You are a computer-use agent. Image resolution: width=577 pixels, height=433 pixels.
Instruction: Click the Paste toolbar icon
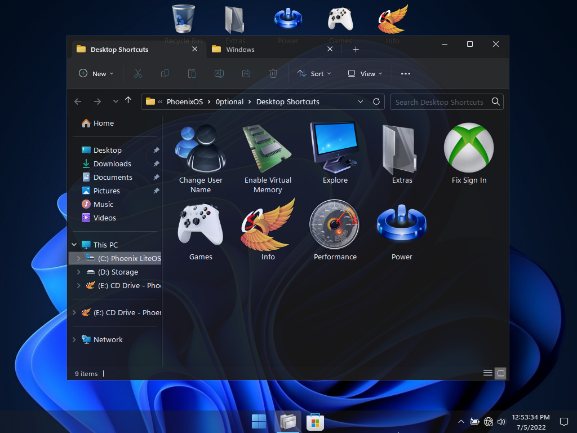[x=192, y=74]
